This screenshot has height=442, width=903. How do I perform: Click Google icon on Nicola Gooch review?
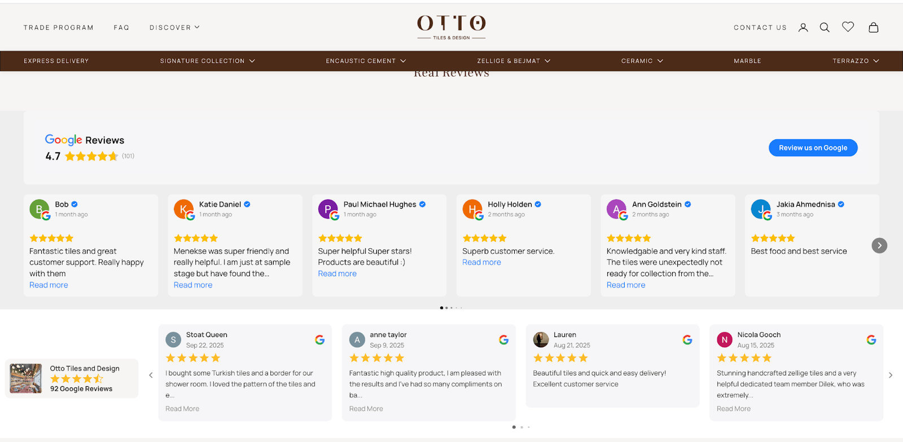click(x=871, y=339)
